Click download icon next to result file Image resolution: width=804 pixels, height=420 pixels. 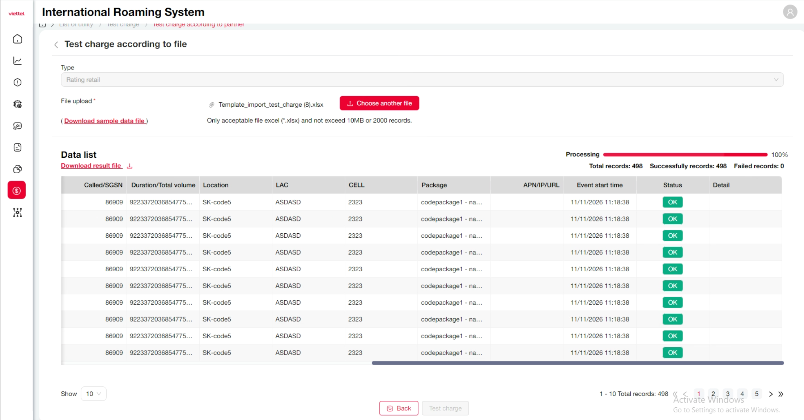coord(129,166)
